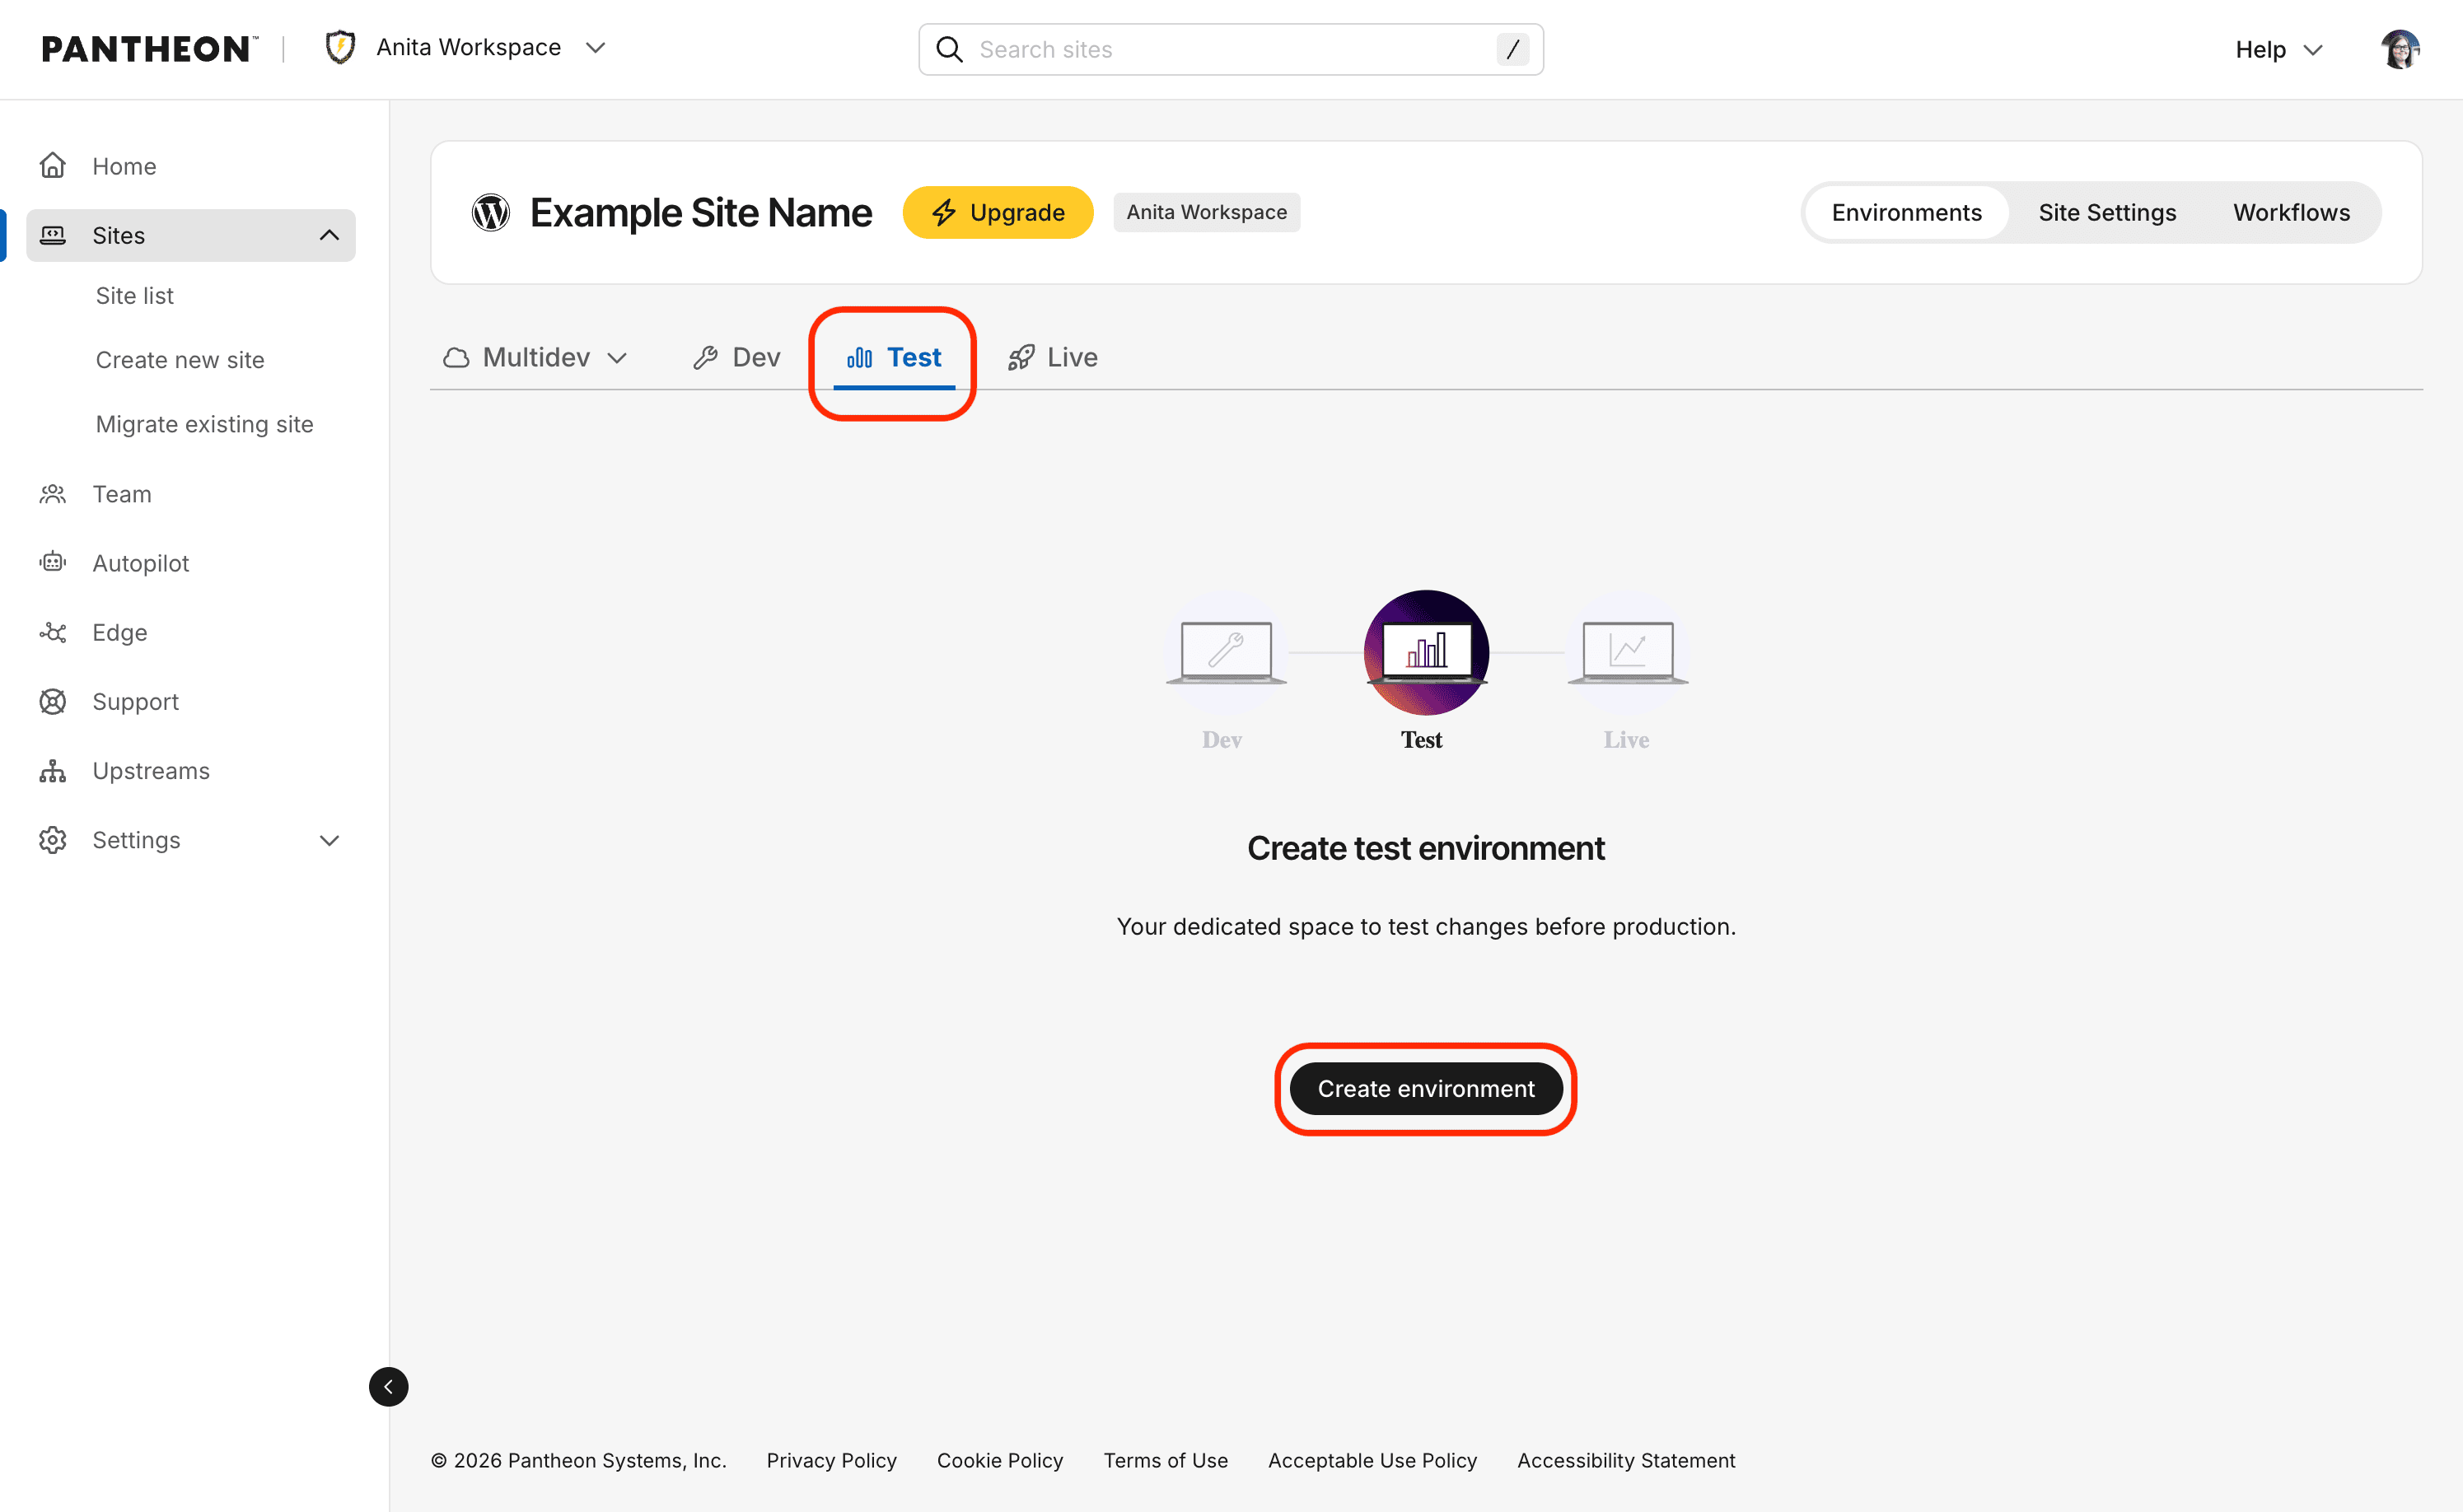This screenshot has height=1512, width=2463.
Task: Click the slash shortcut key badge
Action: click(1512, 49)
